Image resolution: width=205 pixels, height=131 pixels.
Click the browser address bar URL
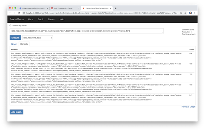click(x=102, y=13)
